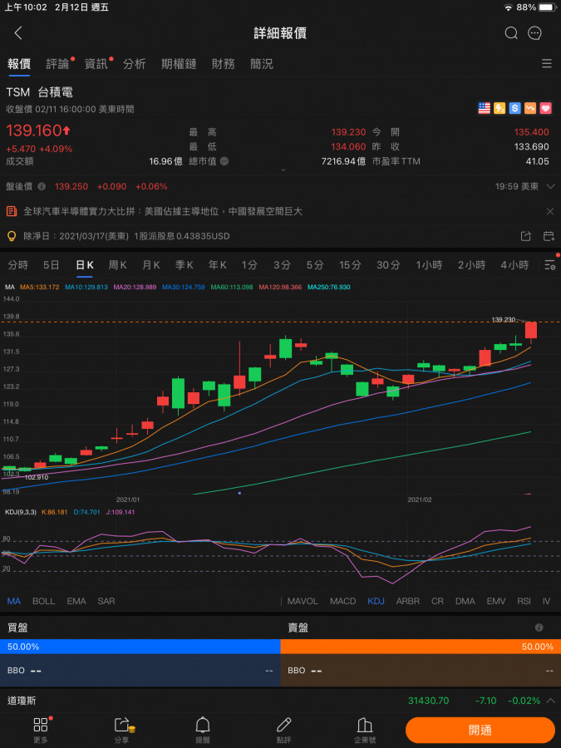Expand after-hours details chevron at 19:59 美東
The width and height of the screenshot is (561, 748).
coord(550,186)
